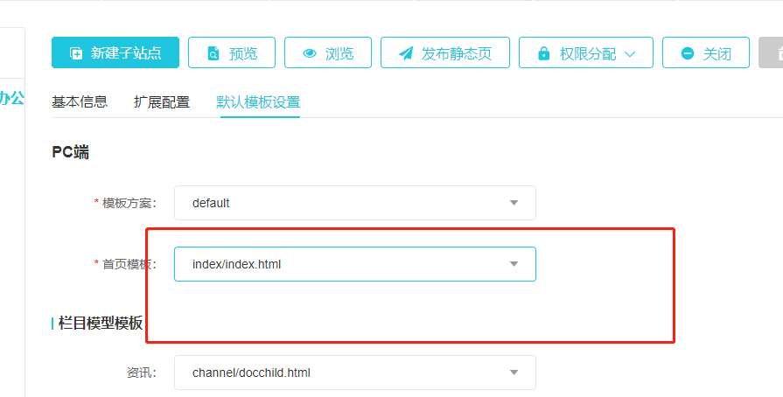Click the channel/docchild.html field text
Viewport: 783px width, 397px height.
pos(251,373)
